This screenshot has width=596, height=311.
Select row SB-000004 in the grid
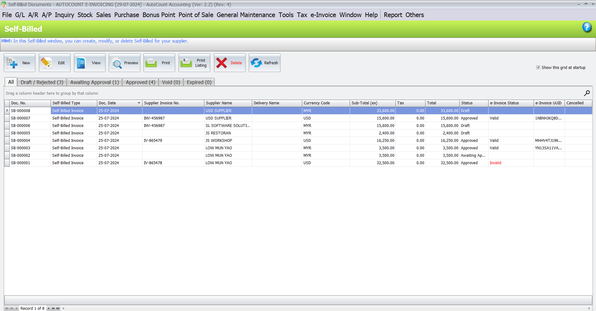click(x=124, y=140)
